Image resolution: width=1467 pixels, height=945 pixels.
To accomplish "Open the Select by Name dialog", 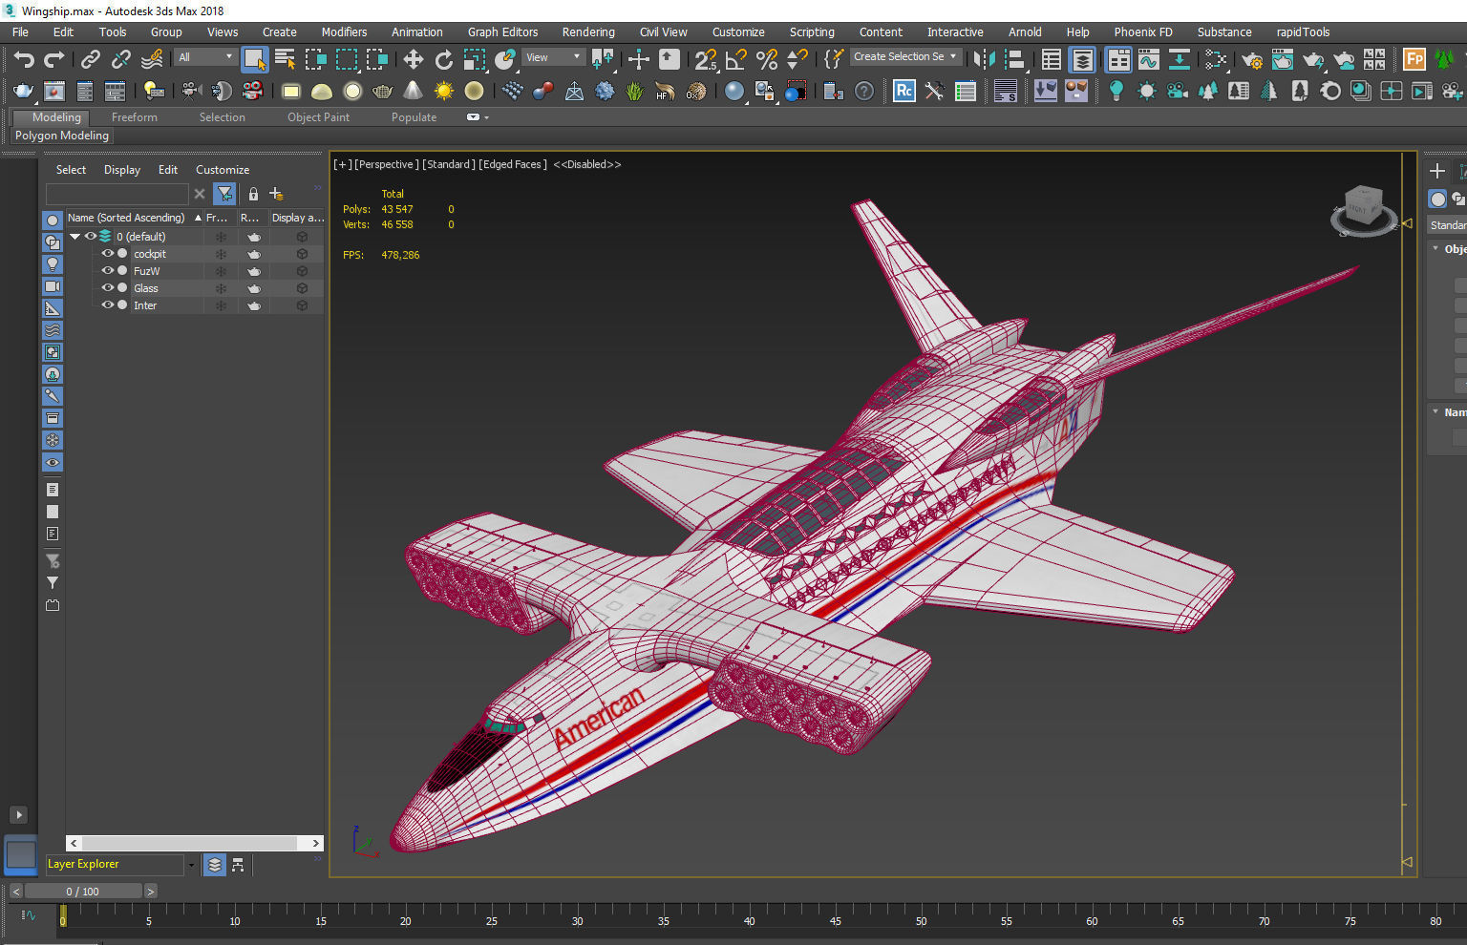I will pyautogui.click(x=285, y=59).
